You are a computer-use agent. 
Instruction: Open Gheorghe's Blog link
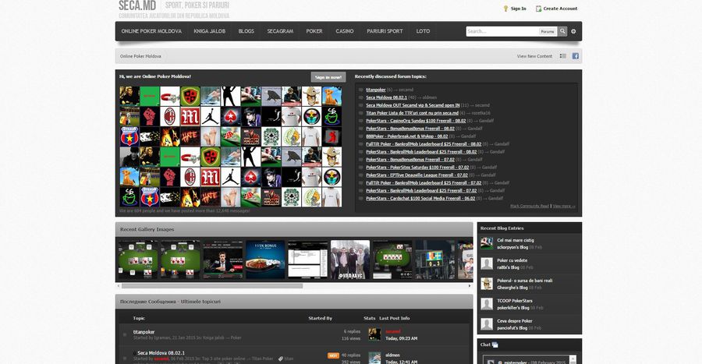click(512, 288)
